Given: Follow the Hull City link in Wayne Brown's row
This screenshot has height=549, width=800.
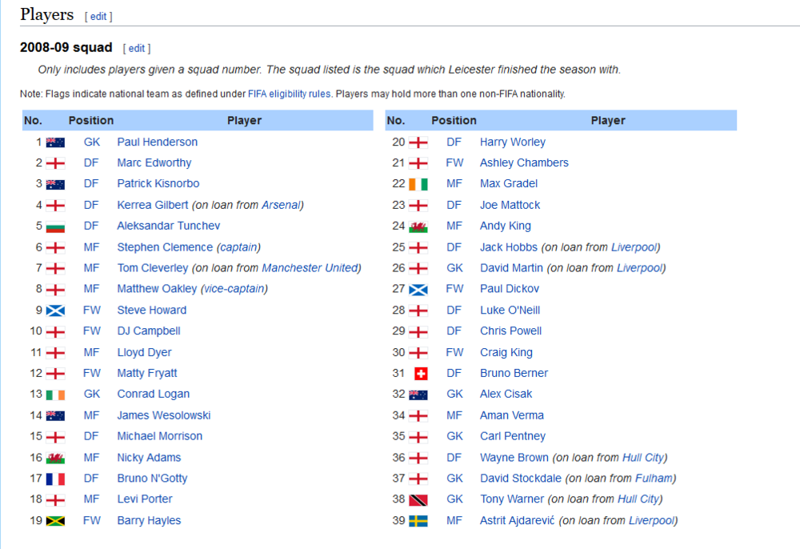Looking at the screenshot, I should tap(643, 458).
